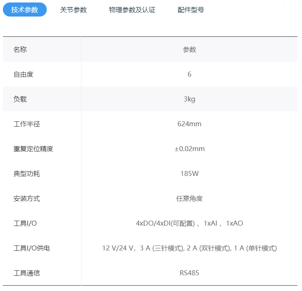Click the 4xDO/4xDI tool I/O value

click(x=189, y=224)
